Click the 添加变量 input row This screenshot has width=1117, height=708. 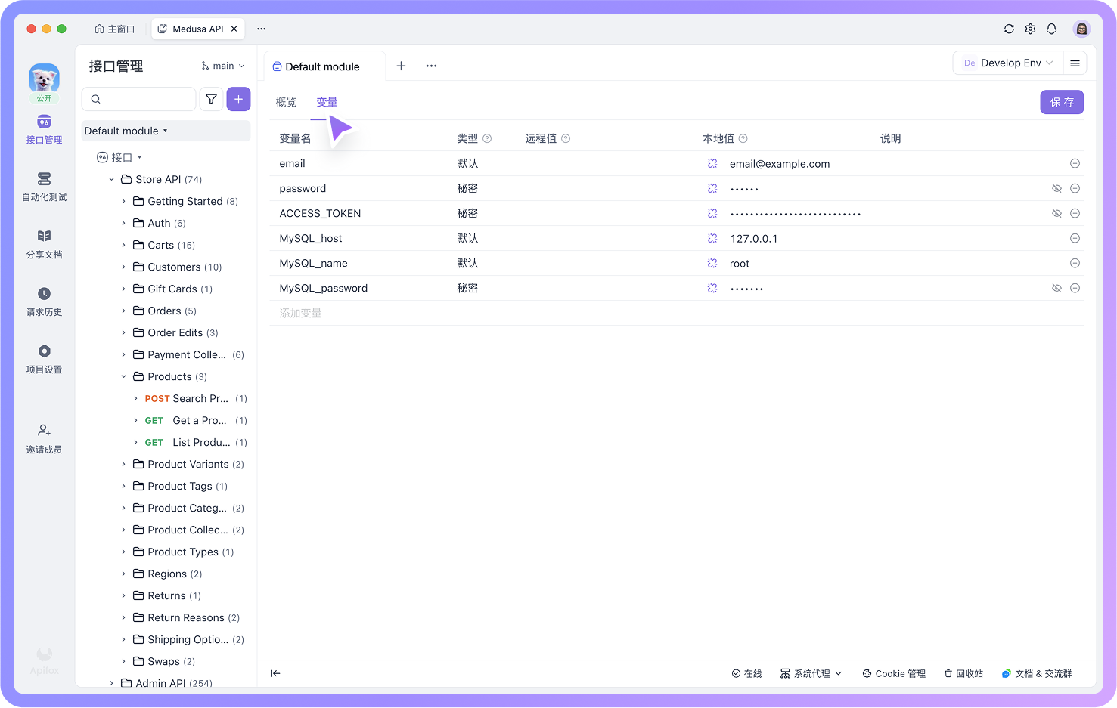pyautogui.click(x=676, y=313)
